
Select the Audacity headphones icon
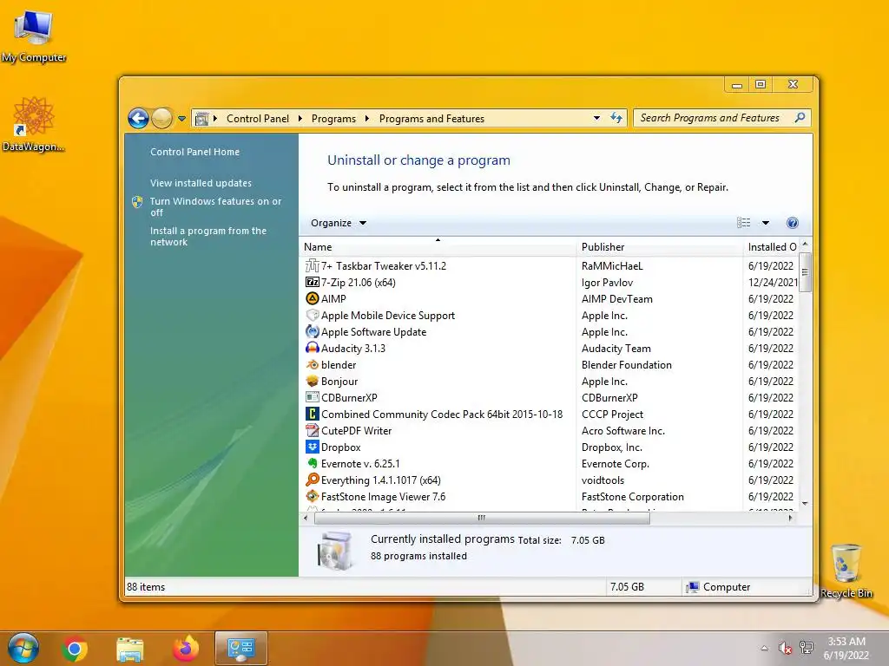click(313, 348)
